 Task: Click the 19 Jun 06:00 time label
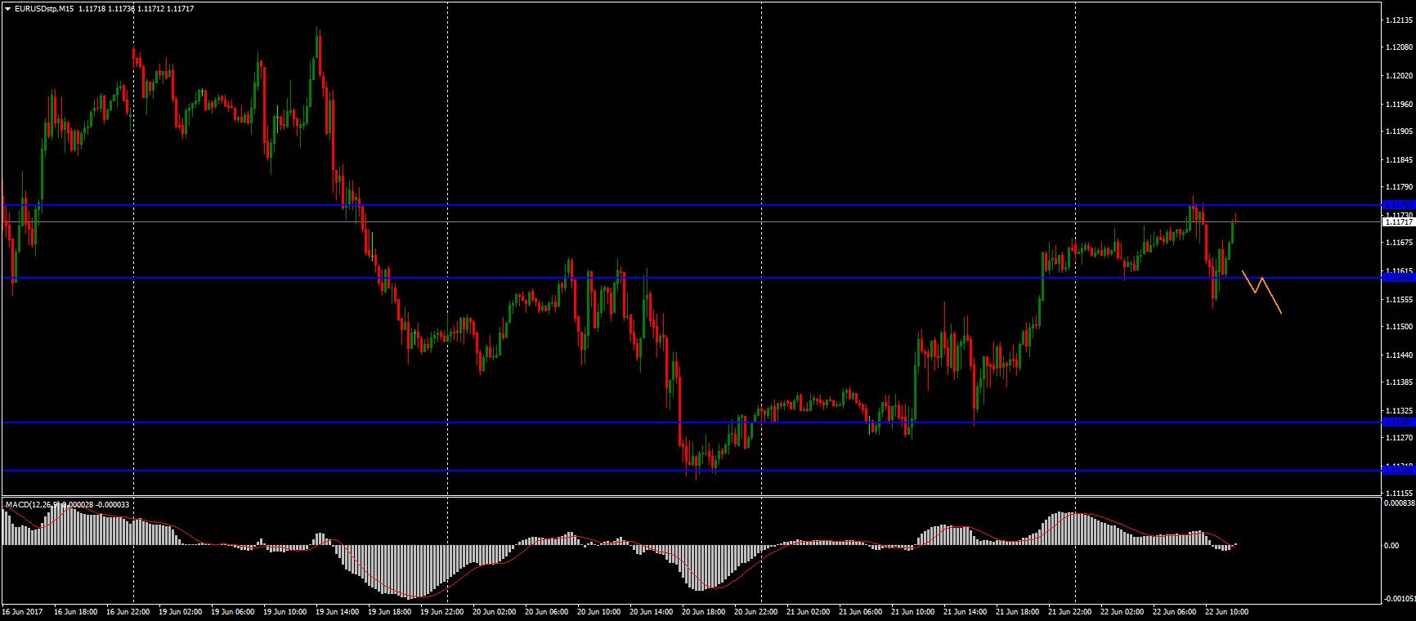coord(233,611)
